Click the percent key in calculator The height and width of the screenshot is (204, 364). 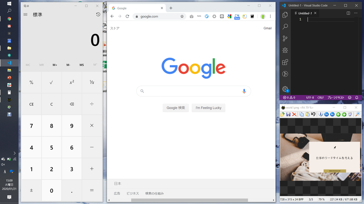(x=31, y=83)
